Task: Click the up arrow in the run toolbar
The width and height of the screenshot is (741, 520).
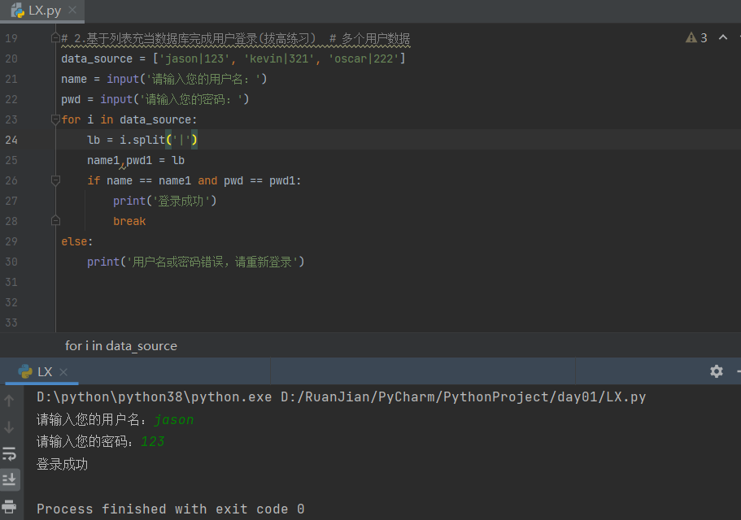Action: pyautogui.click(x=9, y=401)
